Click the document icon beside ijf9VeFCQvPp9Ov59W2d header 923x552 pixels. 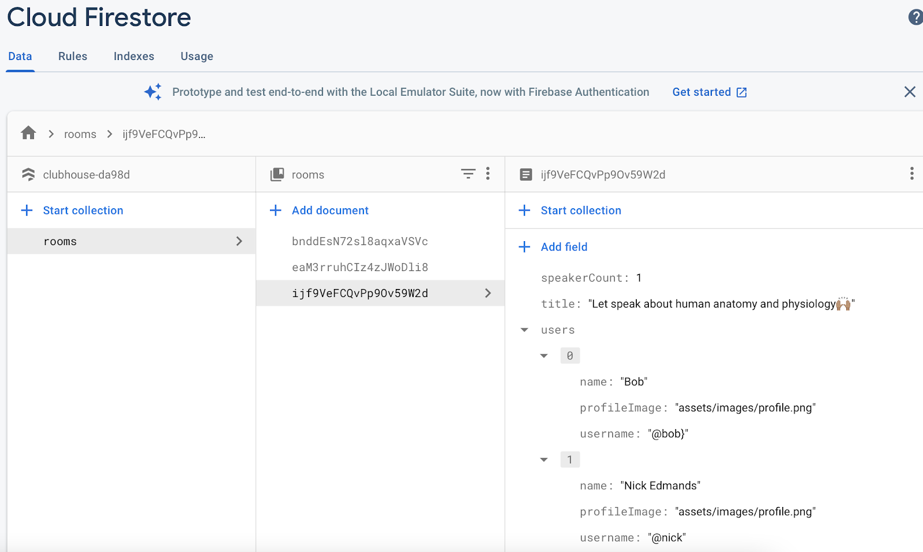click(x=526, y=174)
